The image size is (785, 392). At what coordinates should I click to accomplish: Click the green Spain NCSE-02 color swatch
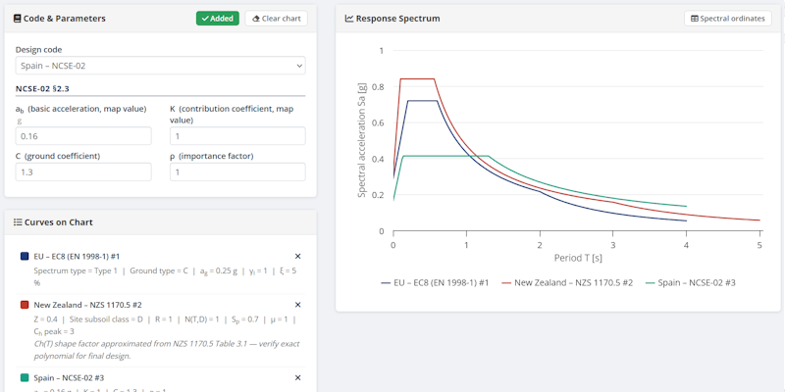(x=25, y=377)
